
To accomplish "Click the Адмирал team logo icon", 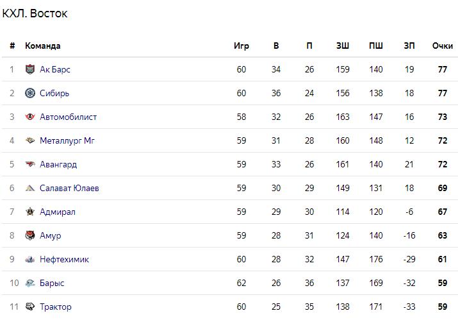I will tap(30, 212).
